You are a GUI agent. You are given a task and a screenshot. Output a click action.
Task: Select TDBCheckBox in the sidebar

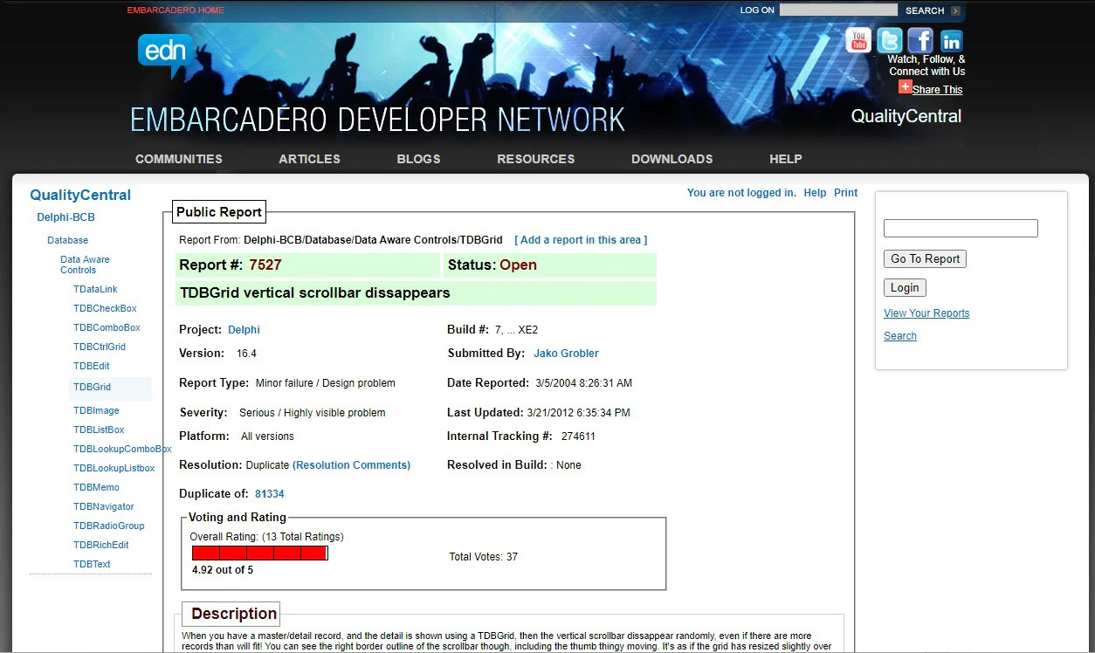coord(105,308)
